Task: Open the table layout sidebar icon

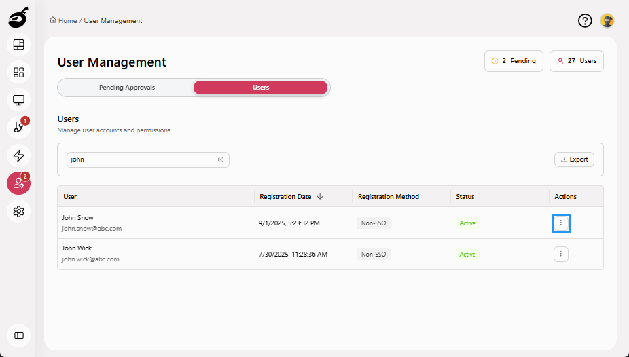Action: pyautogui.click(x=18, y=45)
